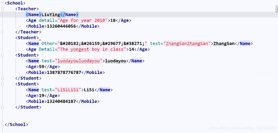This screenshot has height=133, width=278.
Task: Click closing Student tag below 1387878776787
Action: 28,78
